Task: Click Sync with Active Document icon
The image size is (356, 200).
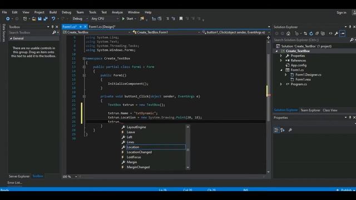Action: coord(305,33)
